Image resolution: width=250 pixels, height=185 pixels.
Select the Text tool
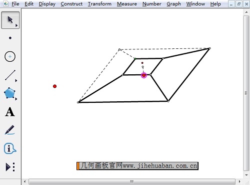click(x=10, y=112)
